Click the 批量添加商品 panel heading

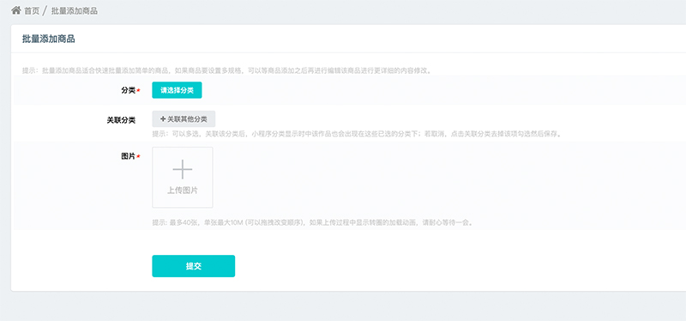(49, 39)
